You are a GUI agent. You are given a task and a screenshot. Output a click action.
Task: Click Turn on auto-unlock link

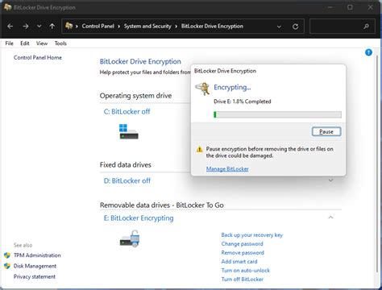(246, 271)
